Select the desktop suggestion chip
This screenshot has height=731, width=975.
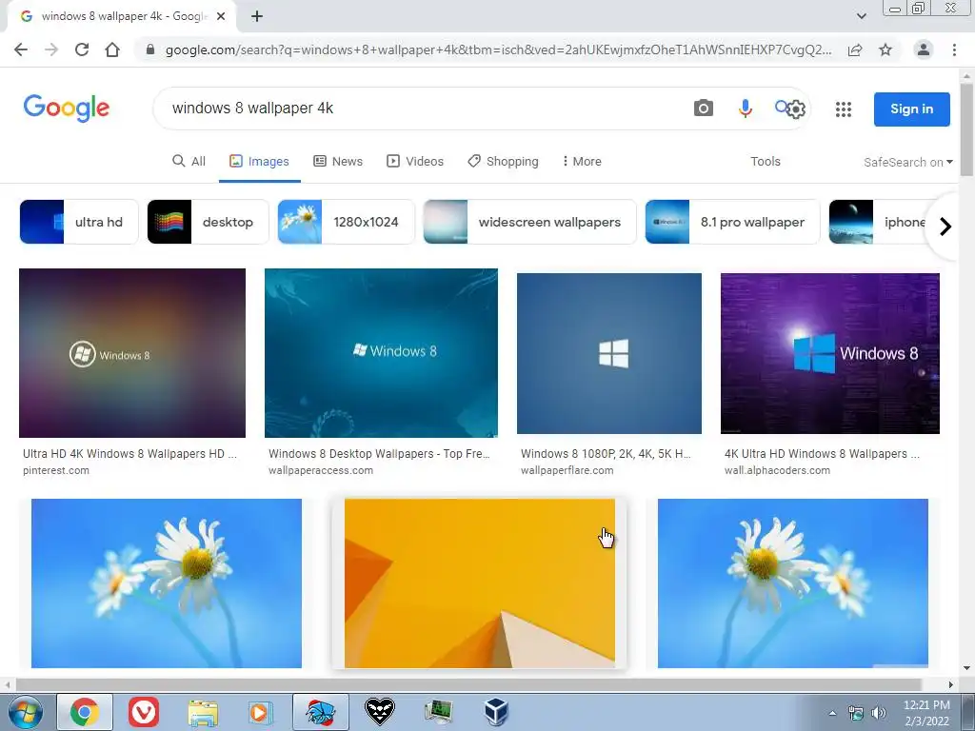(208, 222)
